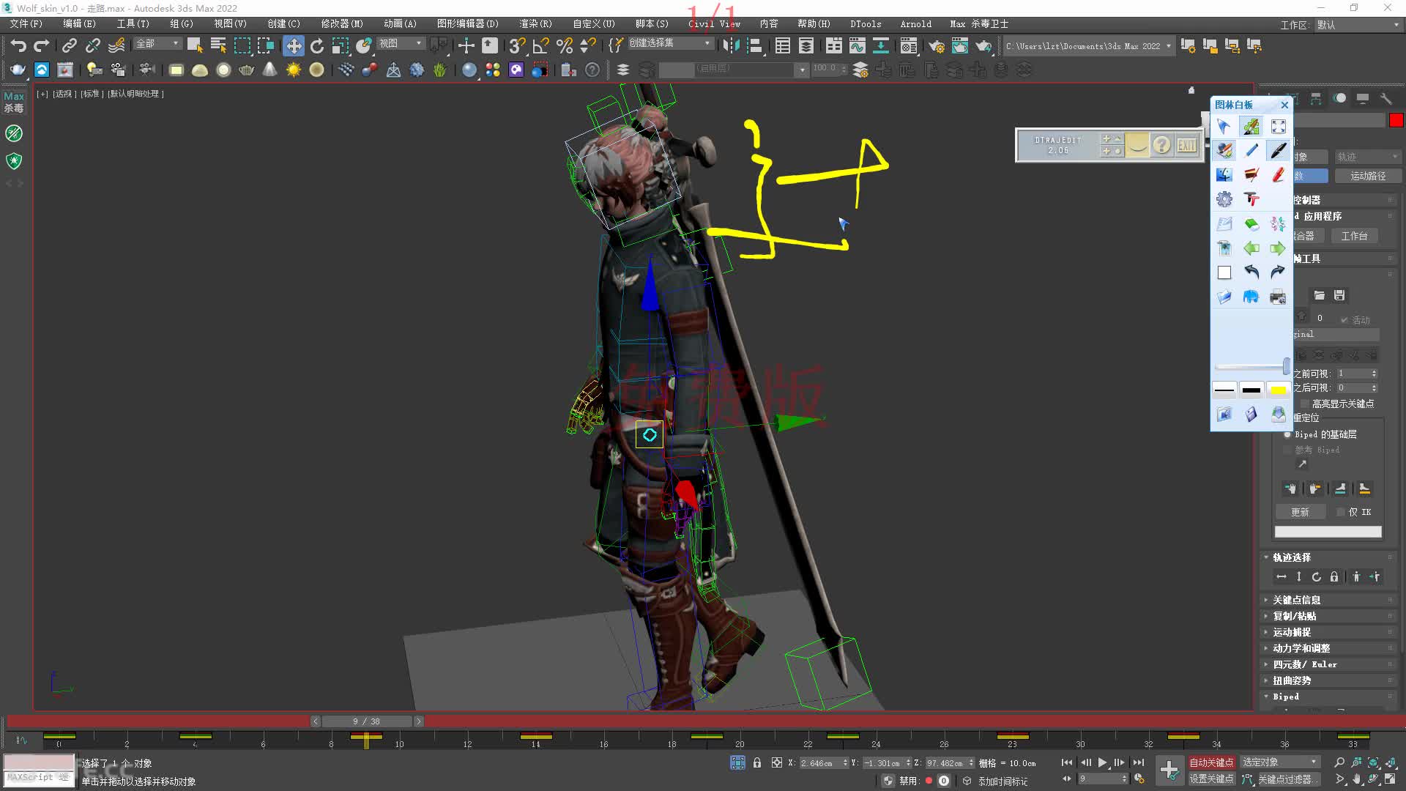Toggle 自动关键点 auto key mode

1211,762
